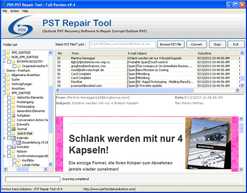Image resolution: width=247 pixels, height=193 pixels.
Task: Click the Convert button
Action: (x=197, y=45)
